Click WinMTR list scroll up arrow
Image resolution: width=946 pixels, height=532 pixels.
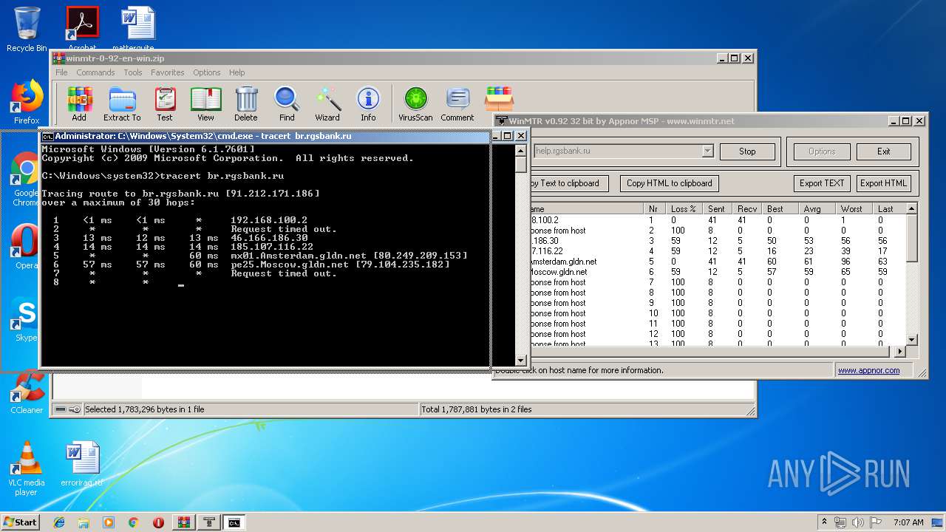pyautogui.click(x=911, y=209)
